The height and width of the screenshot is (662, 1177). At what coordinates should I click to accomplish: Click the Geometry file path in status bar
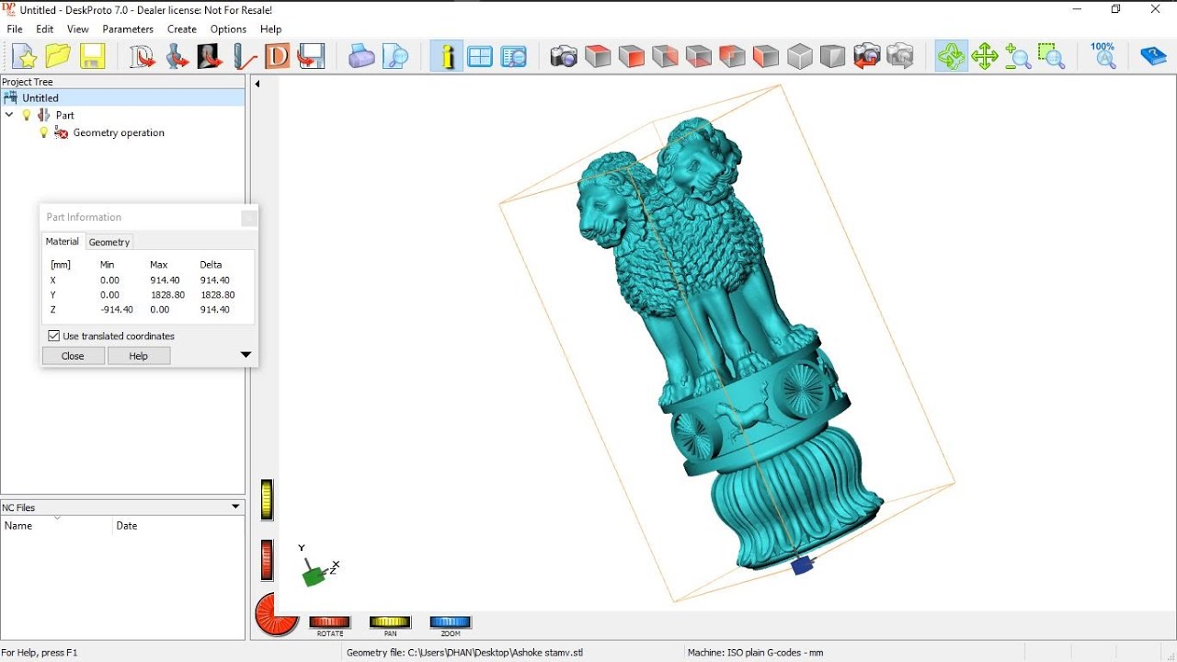point(464,653)
